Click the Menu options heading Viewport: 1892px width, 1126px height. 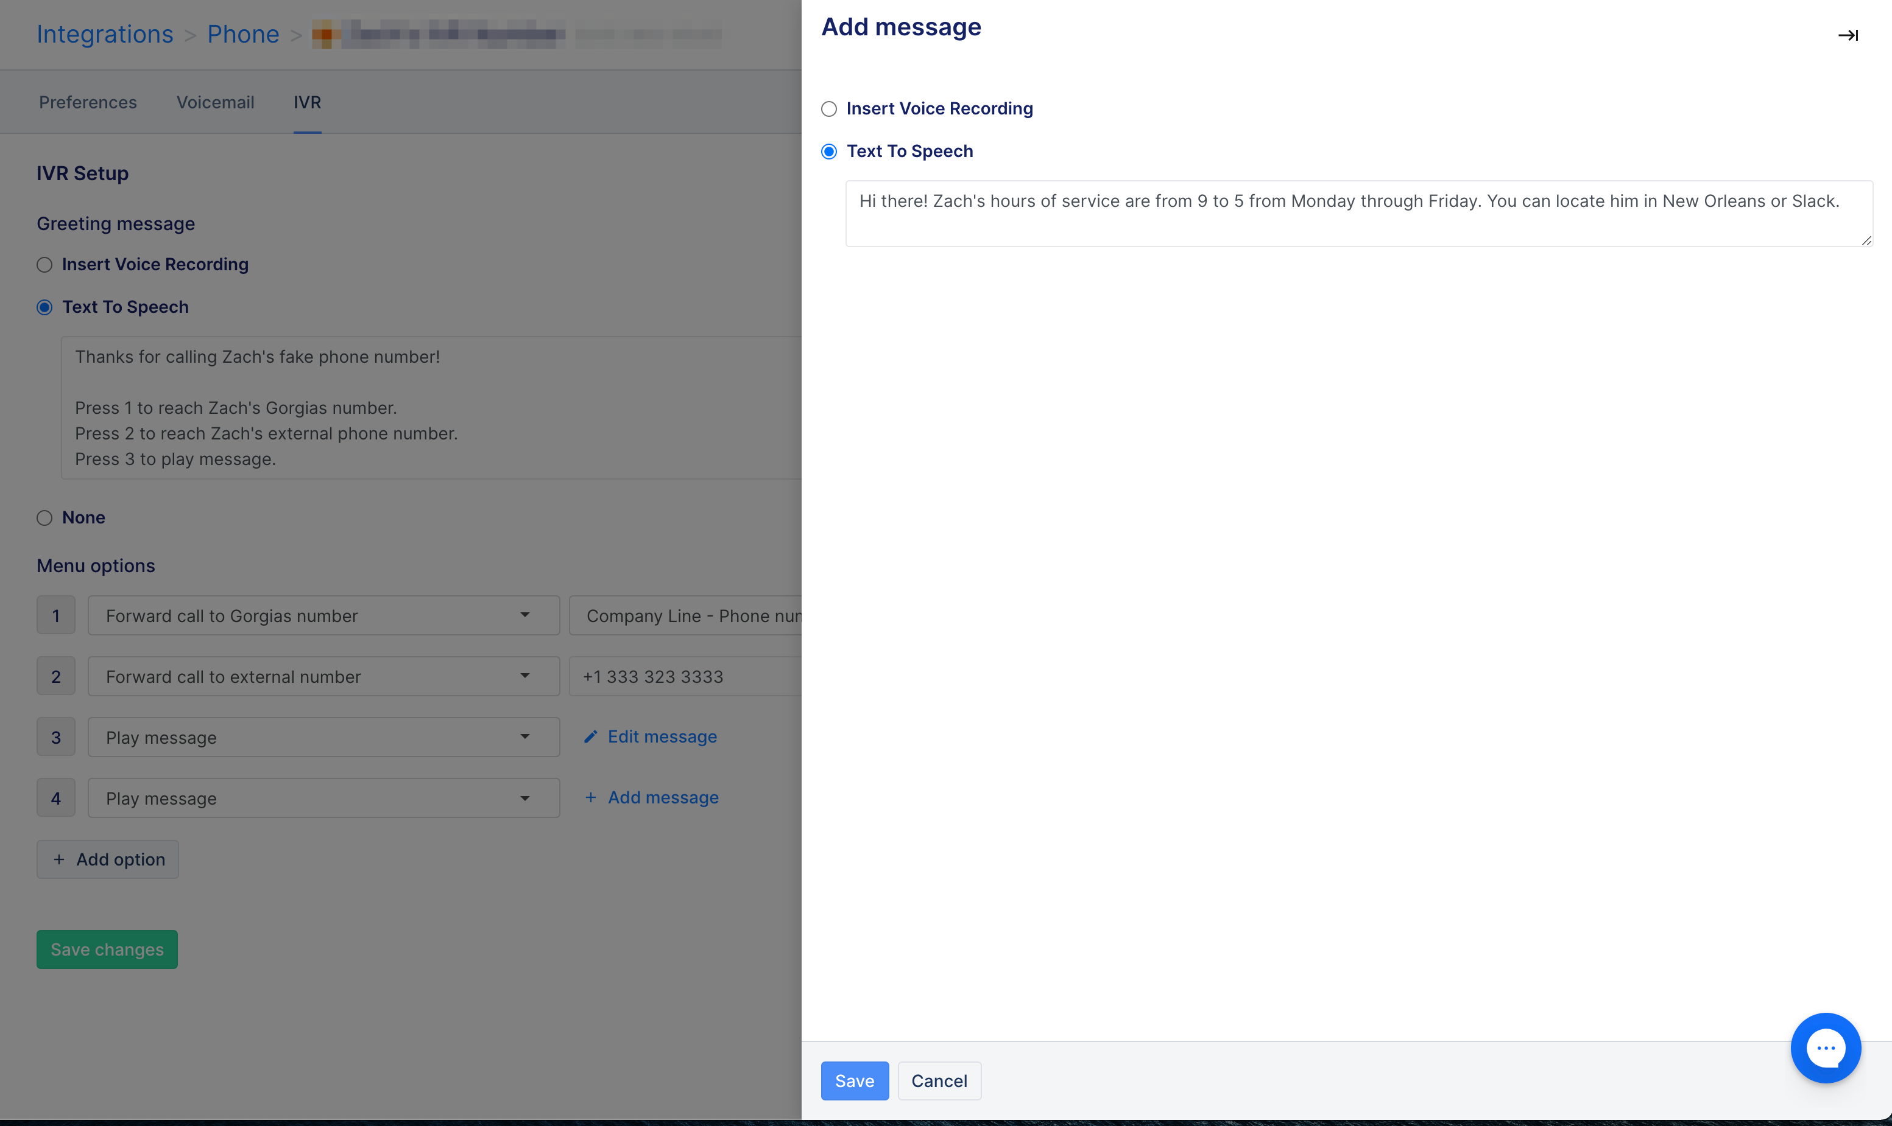pos(96,566)
